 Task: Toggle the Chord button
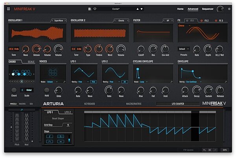(14, 90)
